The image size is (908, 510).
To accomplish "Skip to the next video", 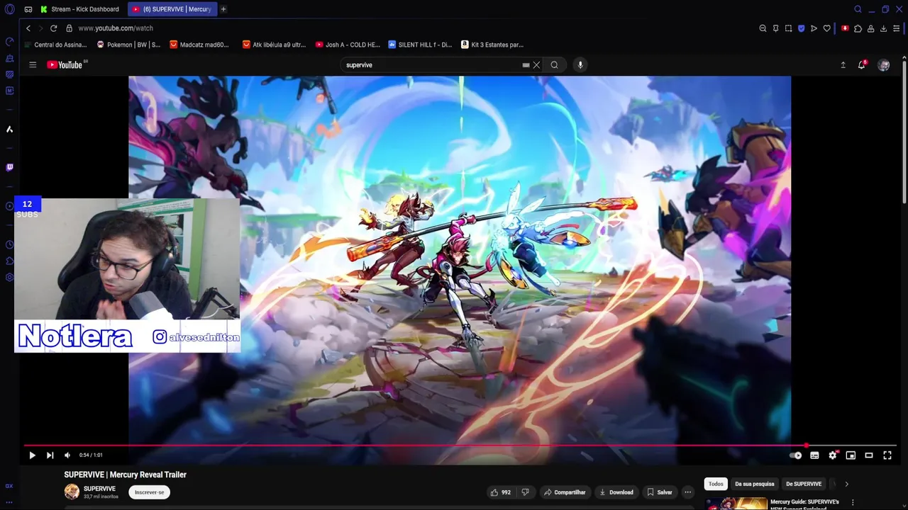I will (x=50, y=455).
